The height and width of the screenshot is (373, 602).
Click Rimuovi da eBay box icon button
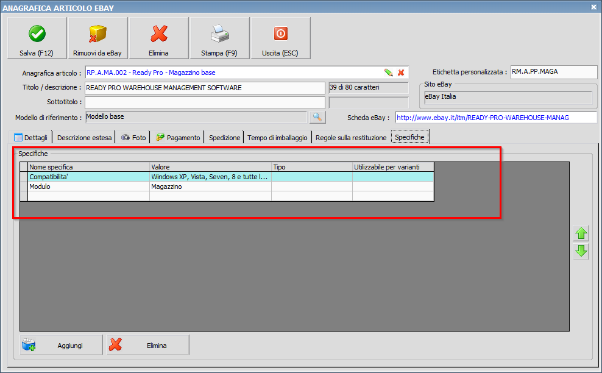[x=97, y=38]
